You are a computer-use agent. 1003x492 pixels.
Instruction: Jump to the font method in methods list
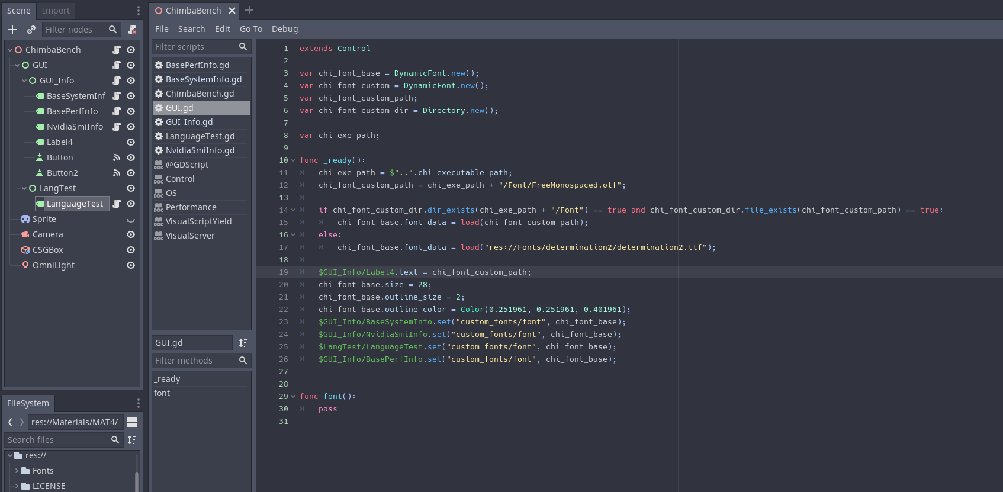[x=162, y=393]
